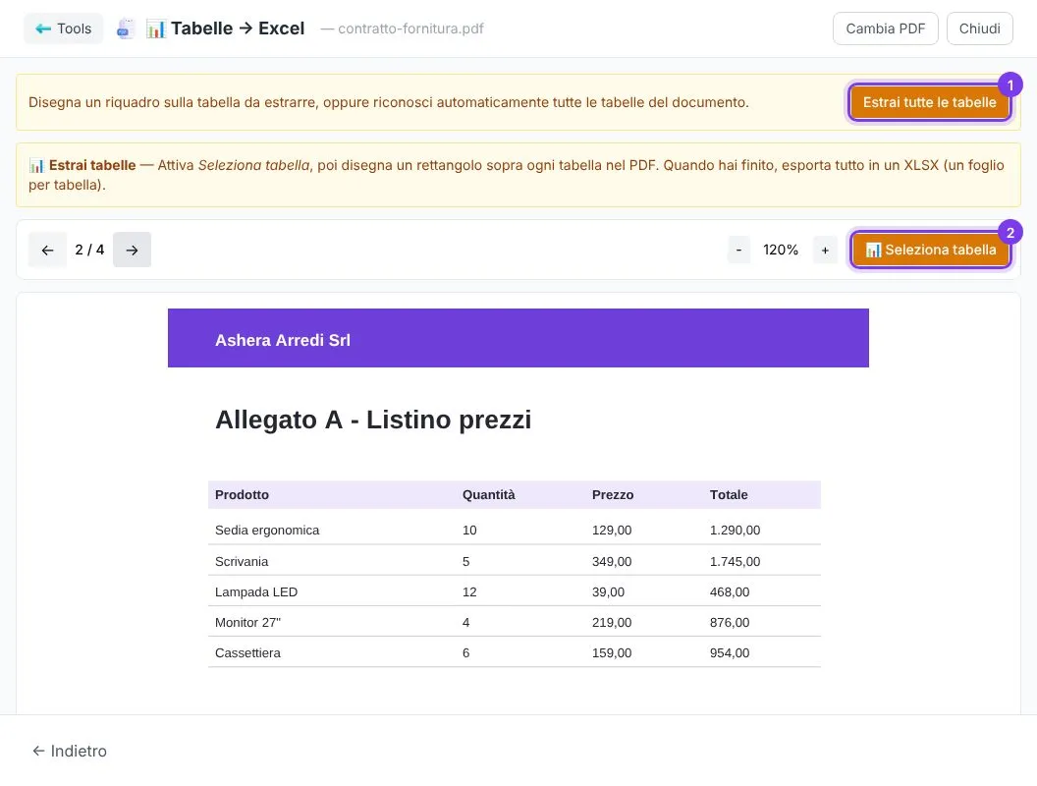Click the 39,00 price cell
Screen dimensions: 1037x786
(x=608, y=592)
